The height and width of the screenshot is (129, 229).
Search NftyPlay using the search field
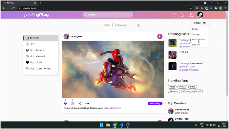(x=108, y=15)
